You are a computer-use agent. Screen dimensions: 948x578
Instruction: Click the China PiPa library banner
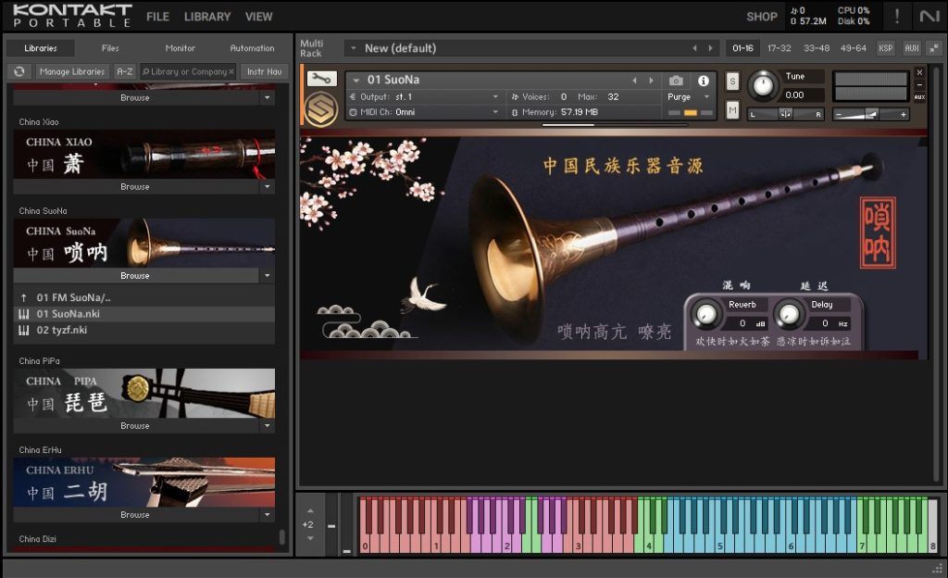pos(143,393)
